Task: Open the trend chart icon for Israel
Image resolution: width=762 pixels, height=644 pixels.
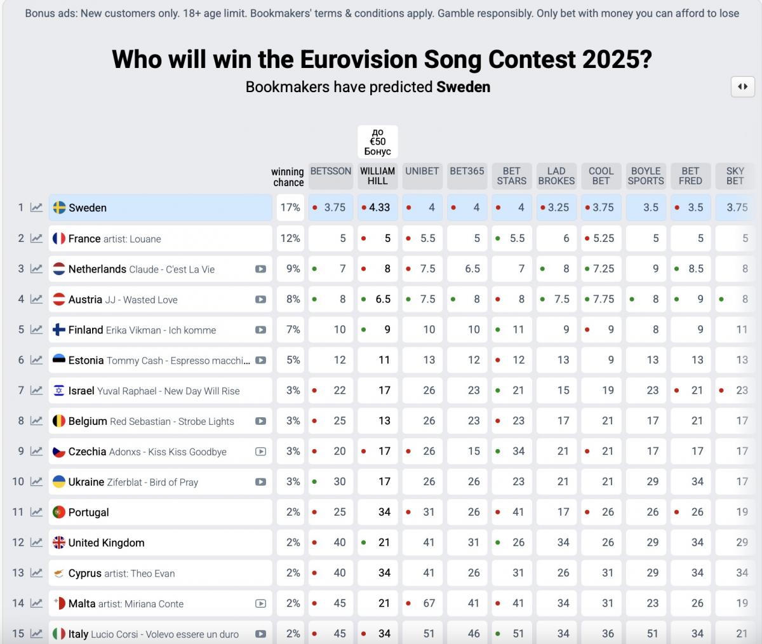Action: 37,391
